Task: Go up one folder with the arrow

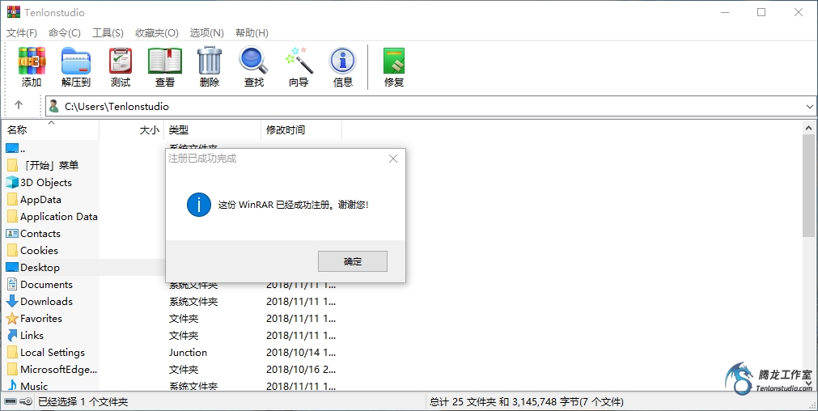Action: coord(19,105)
